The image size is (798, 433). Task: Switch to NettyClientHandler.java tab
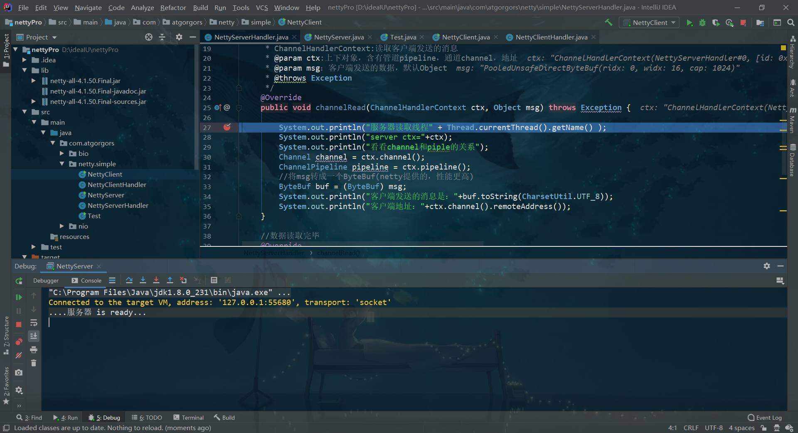coord(551,37)
